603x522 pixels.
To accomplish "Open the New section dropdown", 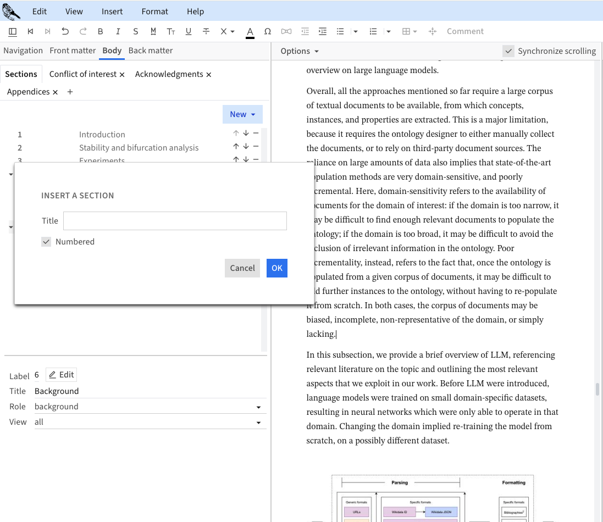I will (x=242, y=114).
